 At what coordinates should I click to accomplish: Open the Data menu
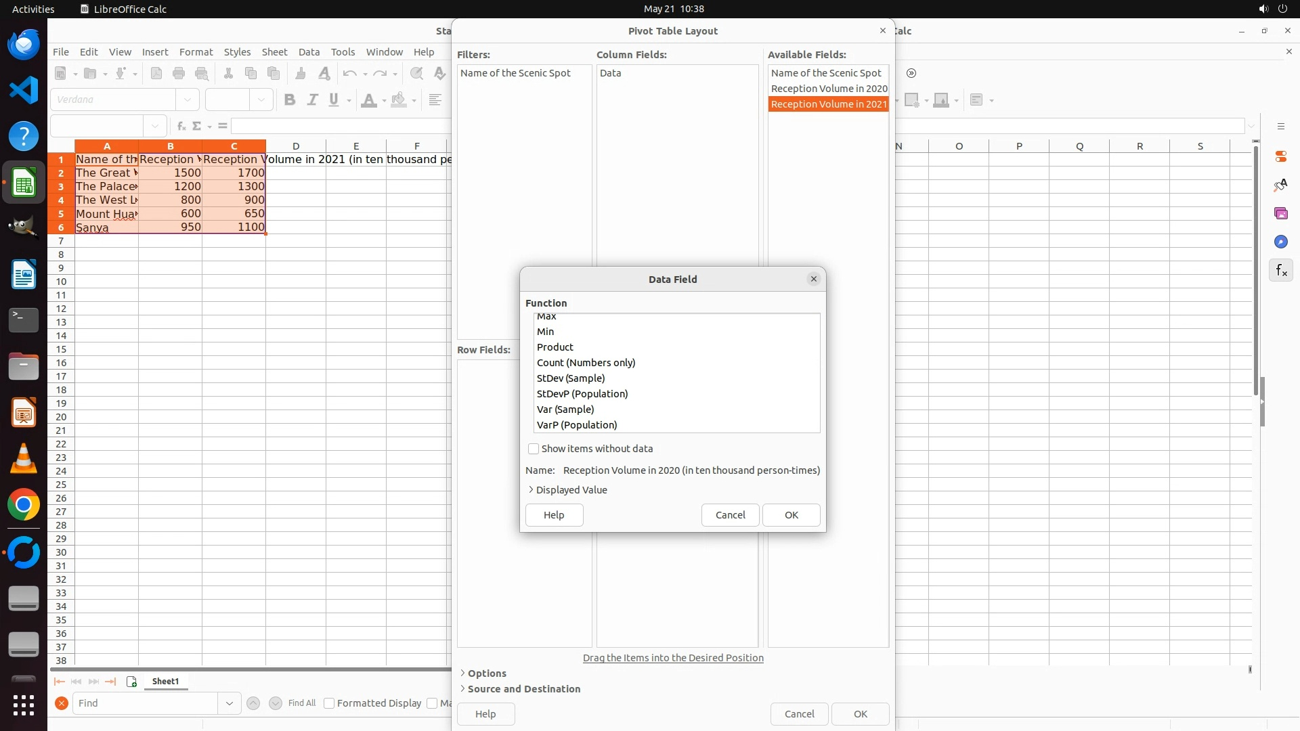309,52
